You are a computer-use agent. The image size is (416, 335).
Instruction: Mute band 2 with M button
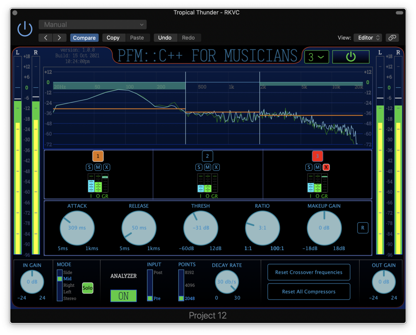tap(207, 167)
